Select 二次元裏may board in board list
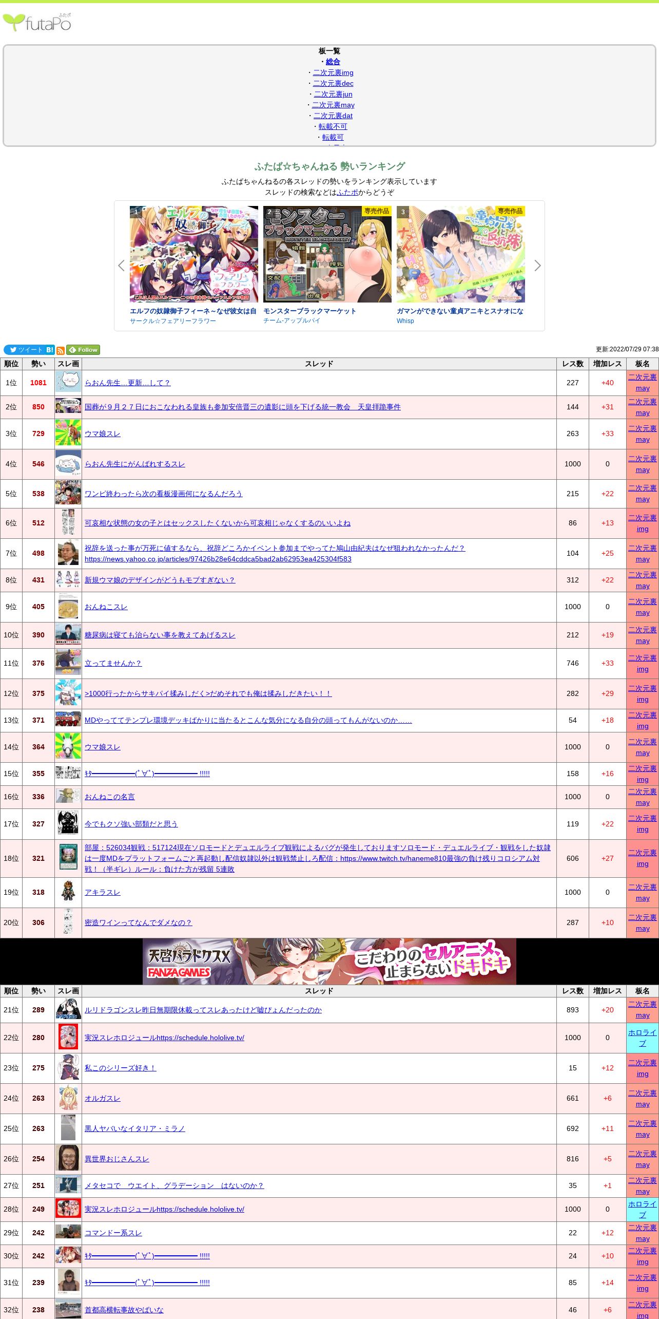 pyautogui.click(x=333, y=105)
